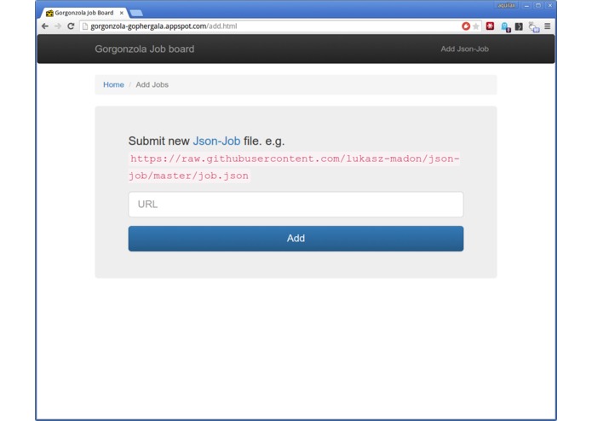This screenshot has width=592, height=421.
Task: Click the Add Jobs breadcrumb text
Action: pos(152,84)
